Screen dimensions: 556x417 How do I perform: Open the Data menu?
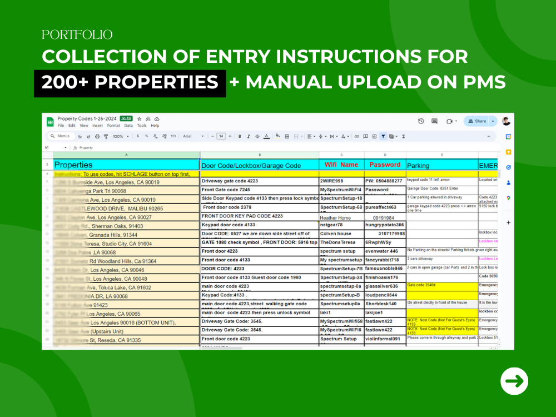tap(128, 126)
